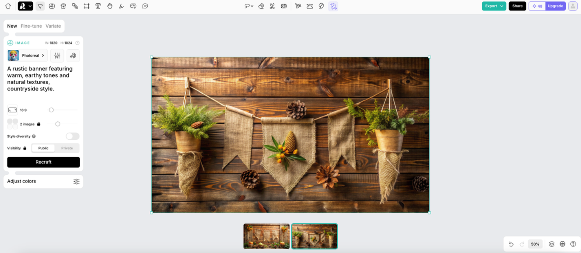The image size is (581, 253).
Task: Toggle the Style diversity switch
Action: tap(73, 136)
